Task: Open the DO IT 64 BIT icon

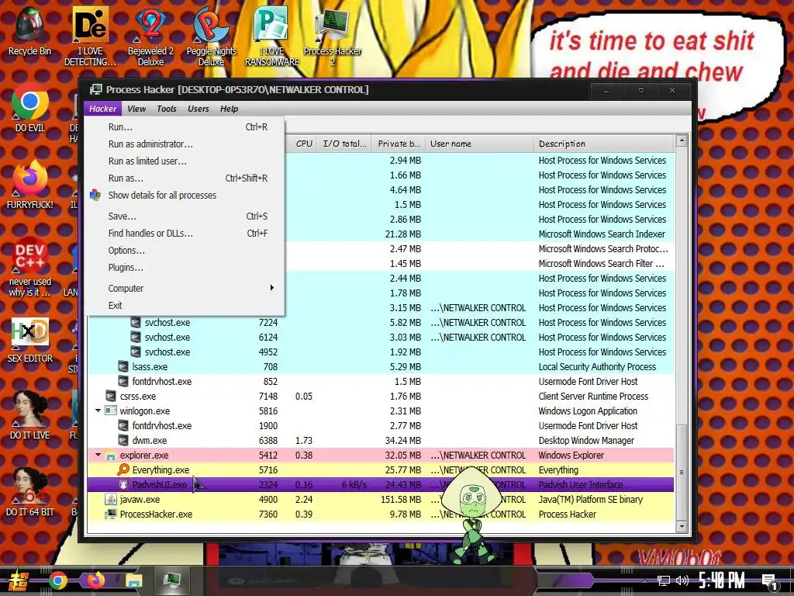Action: tap(30, 492)
